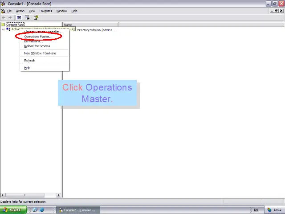Click the Windows Start button

point(12,210)
